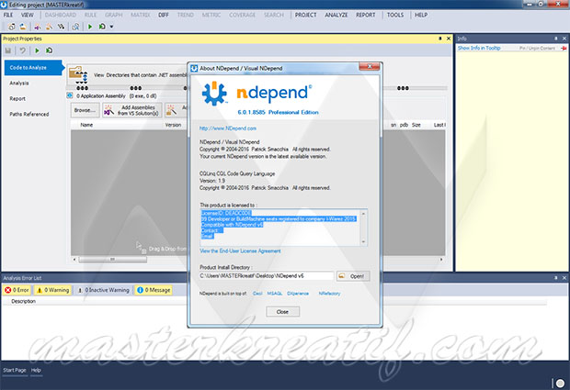Toggle the 0 Message filter
570x390 pixels.
[153, 290]
